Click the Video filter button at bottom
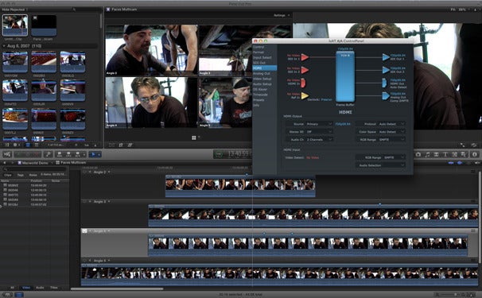 tap(26, 288)
